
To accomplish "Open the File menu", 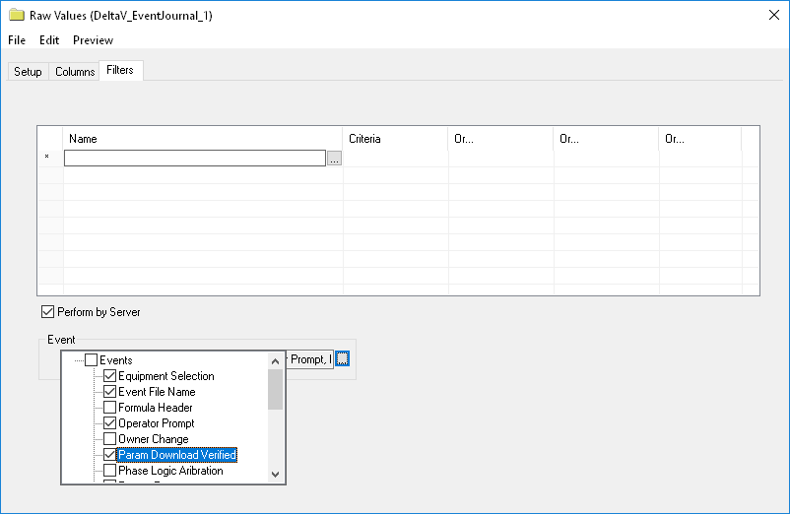I will [x=17, y=40].
